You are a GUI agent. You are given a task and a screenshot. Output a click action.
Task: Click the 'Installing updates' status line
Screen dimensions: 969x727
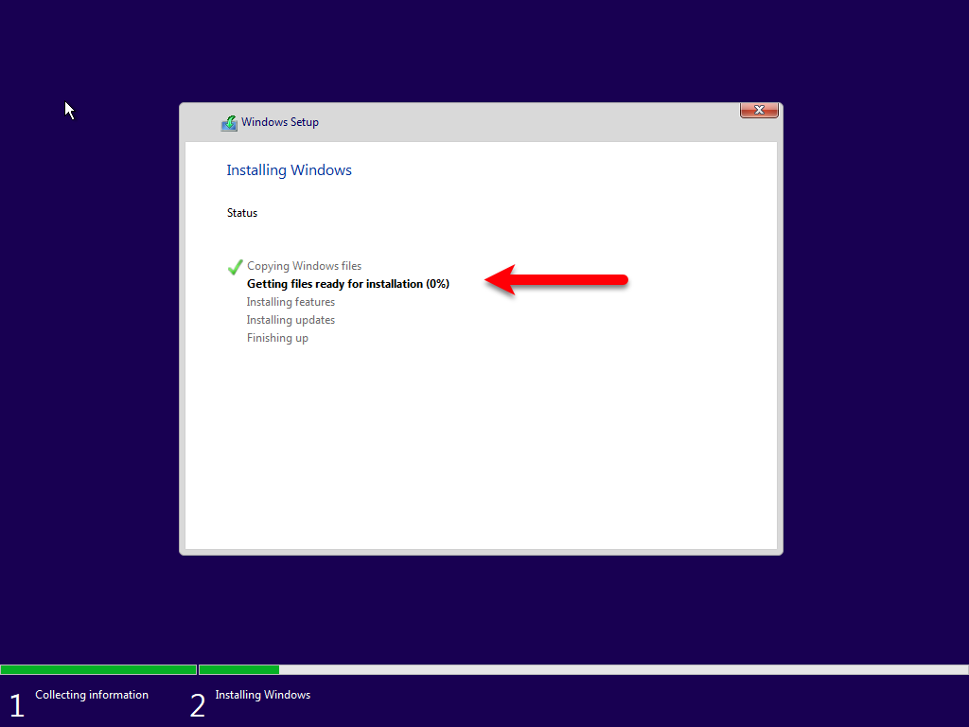(x=291, y=320)
